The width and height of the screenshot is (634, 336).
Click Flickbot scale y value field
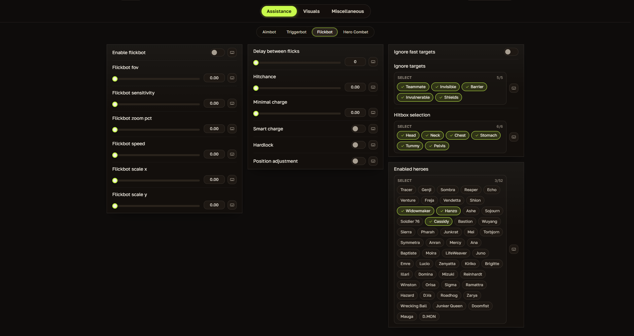click(x=214, y=205)
